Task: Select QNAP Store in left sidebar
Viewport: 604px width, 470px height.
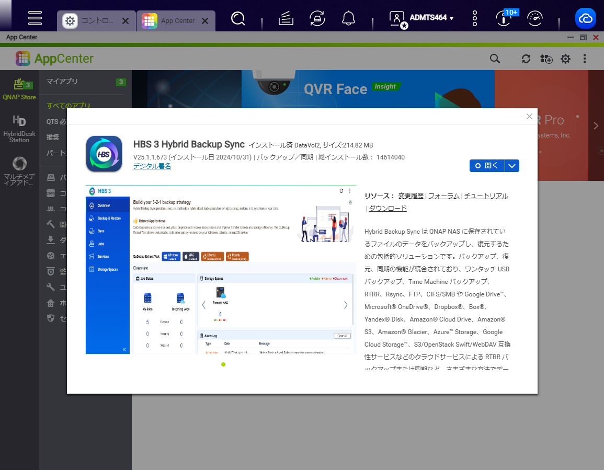Action: [19, 89]
